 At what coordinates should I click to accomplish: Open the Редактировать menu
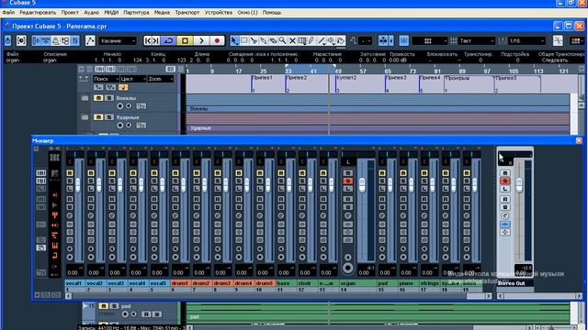pos(38,12)
